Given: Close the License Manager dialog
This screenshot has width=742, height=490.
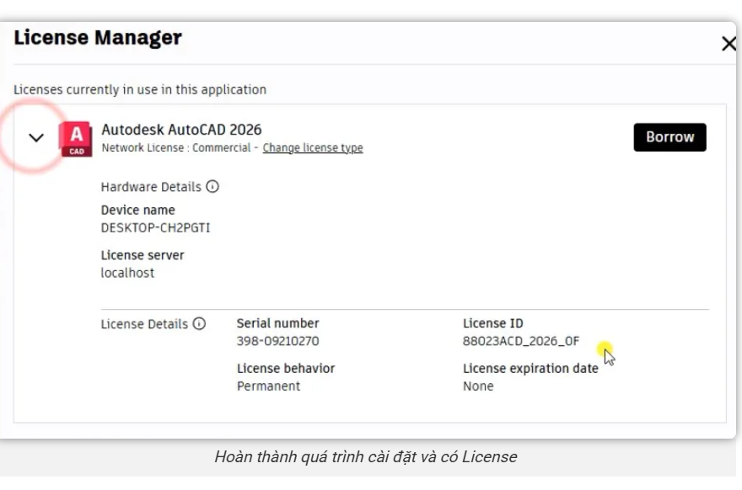Looking at the screenshot, I should [729, 44].
